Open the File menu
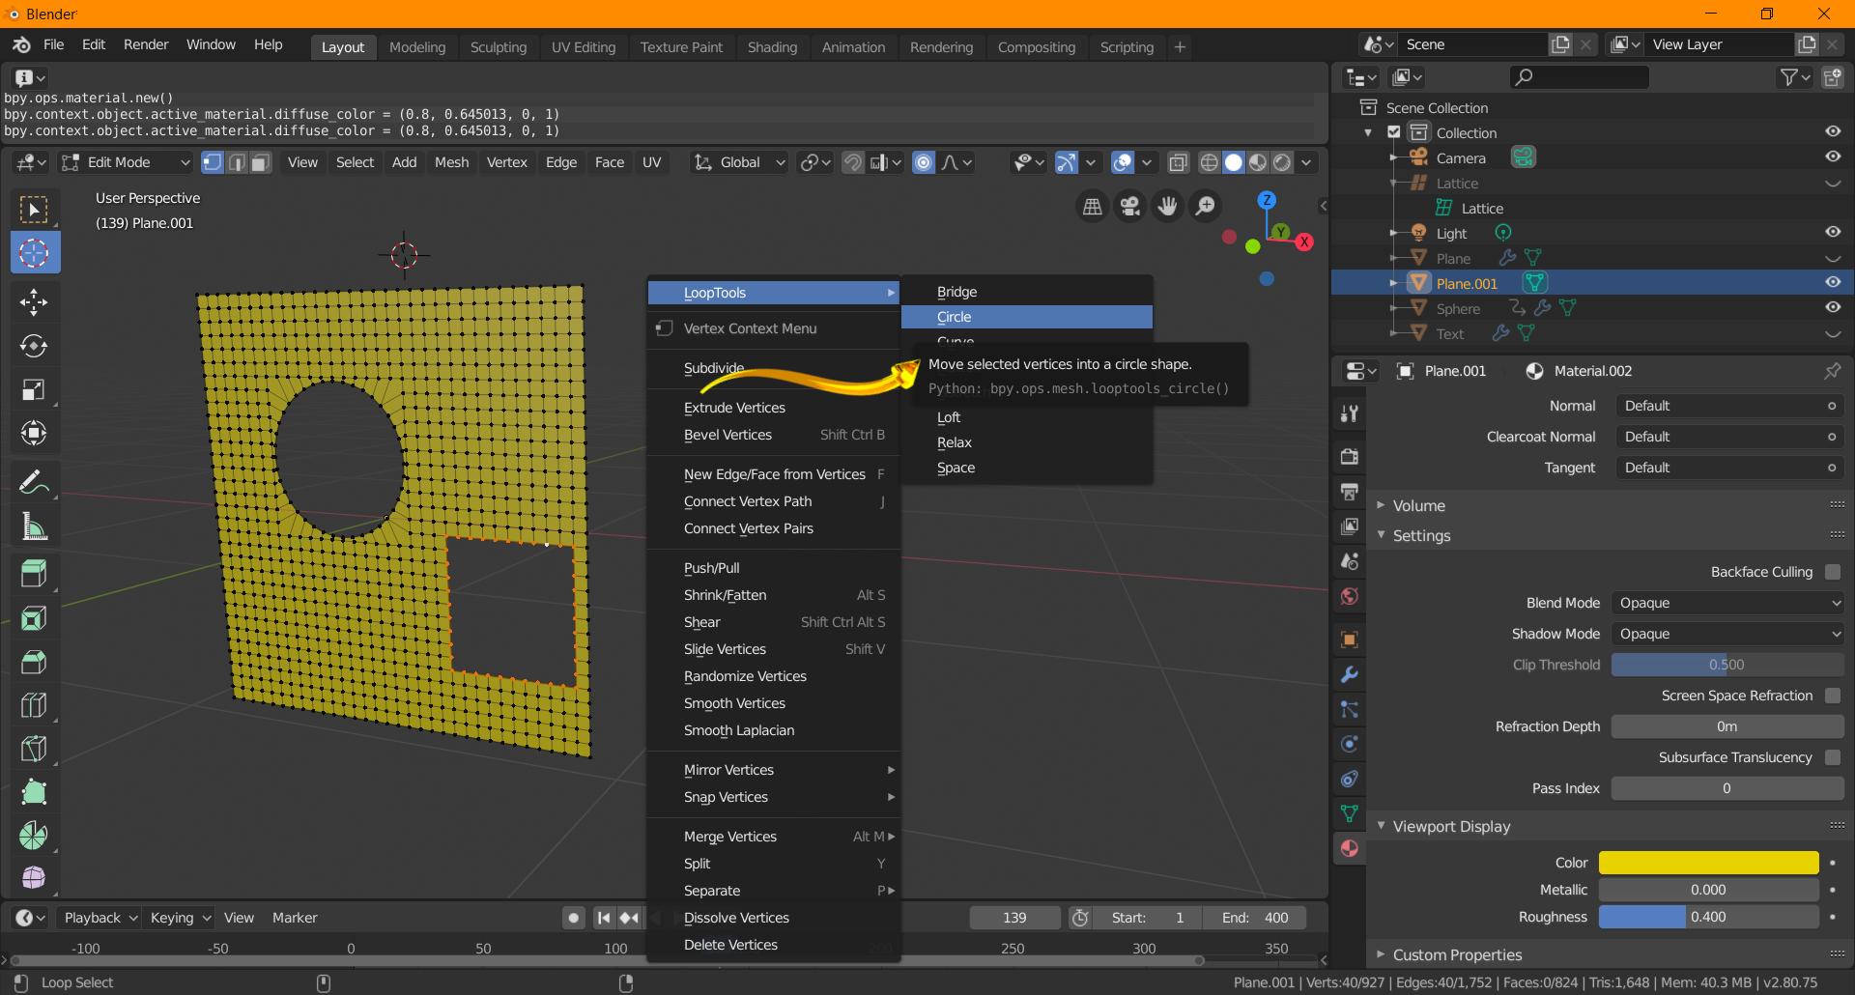The height and width of the screenshot is (995, 1855). (x=54, y=44)
